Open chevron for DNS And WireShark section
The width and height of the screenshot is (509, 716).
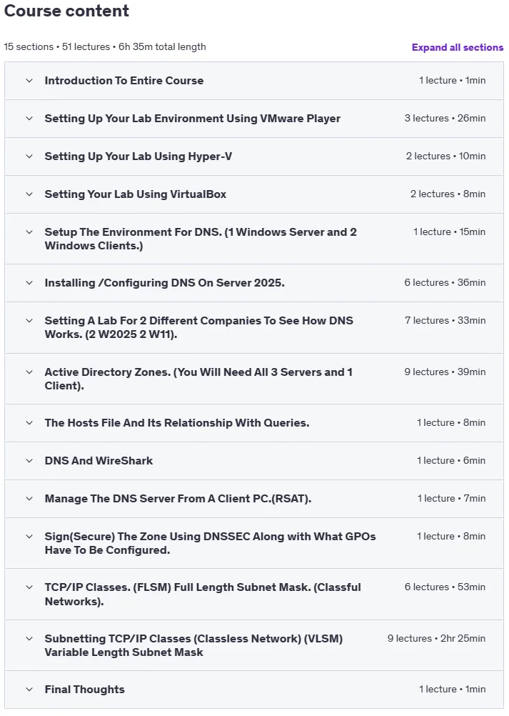tap(29, 460)
